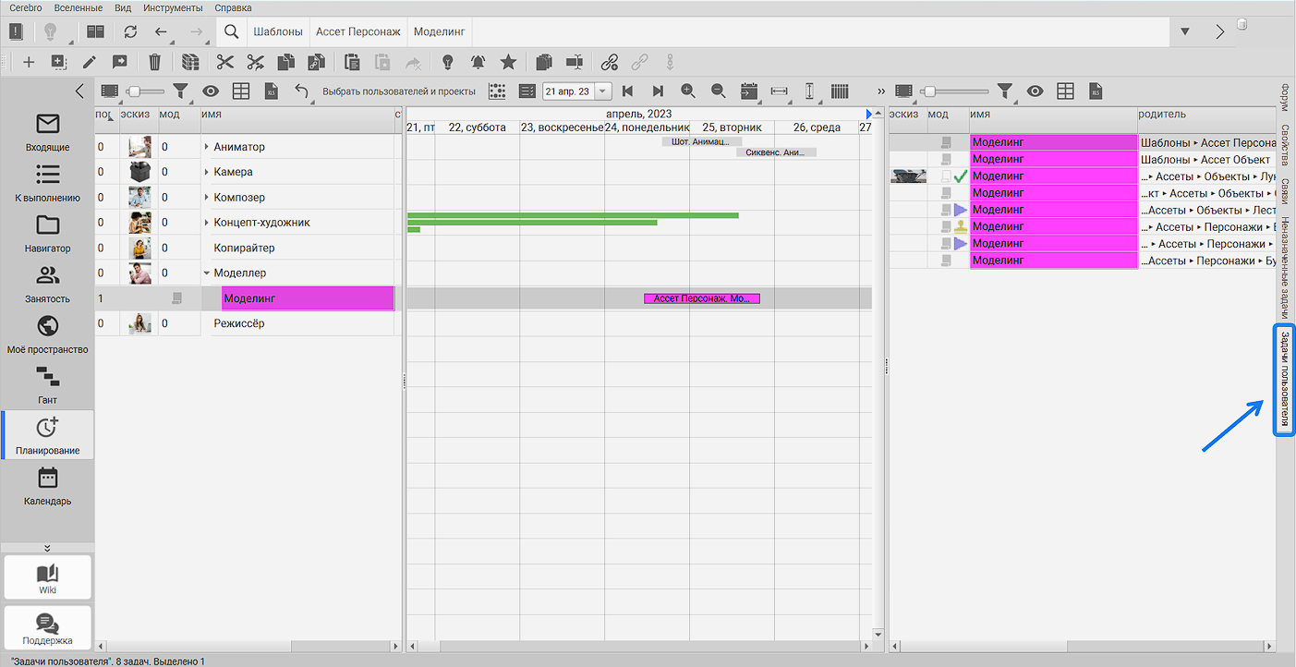
Task: Open the К выполнению to-do list
Action: [x=47, y=183]
